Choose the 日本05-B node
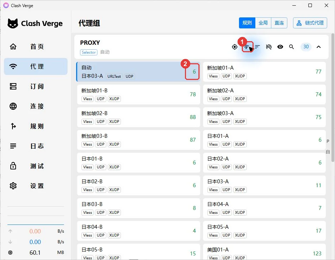 138,252
